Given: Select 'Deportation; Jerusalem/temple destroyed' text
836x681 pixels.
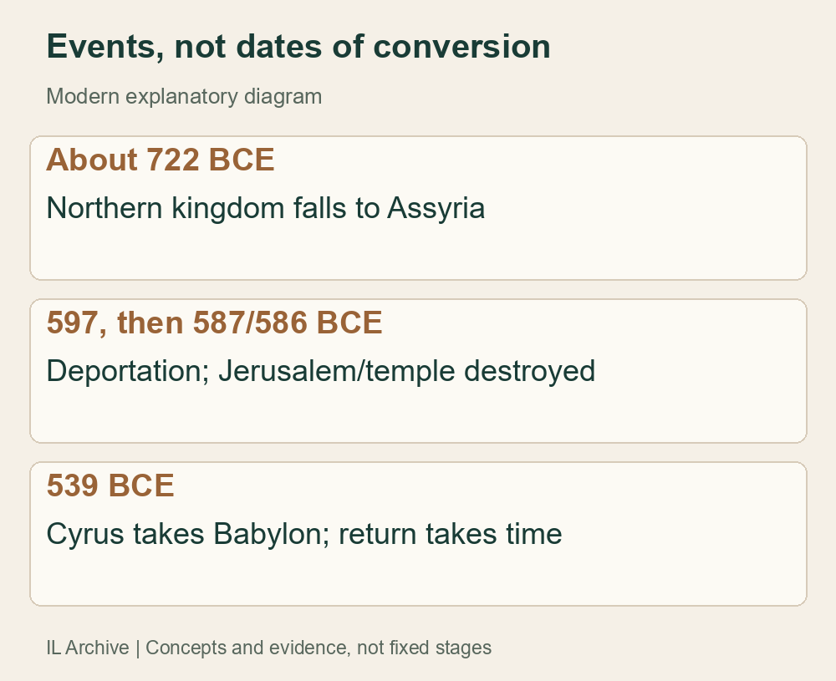Looking at the screenshot, I should click(x=321, y=371).
